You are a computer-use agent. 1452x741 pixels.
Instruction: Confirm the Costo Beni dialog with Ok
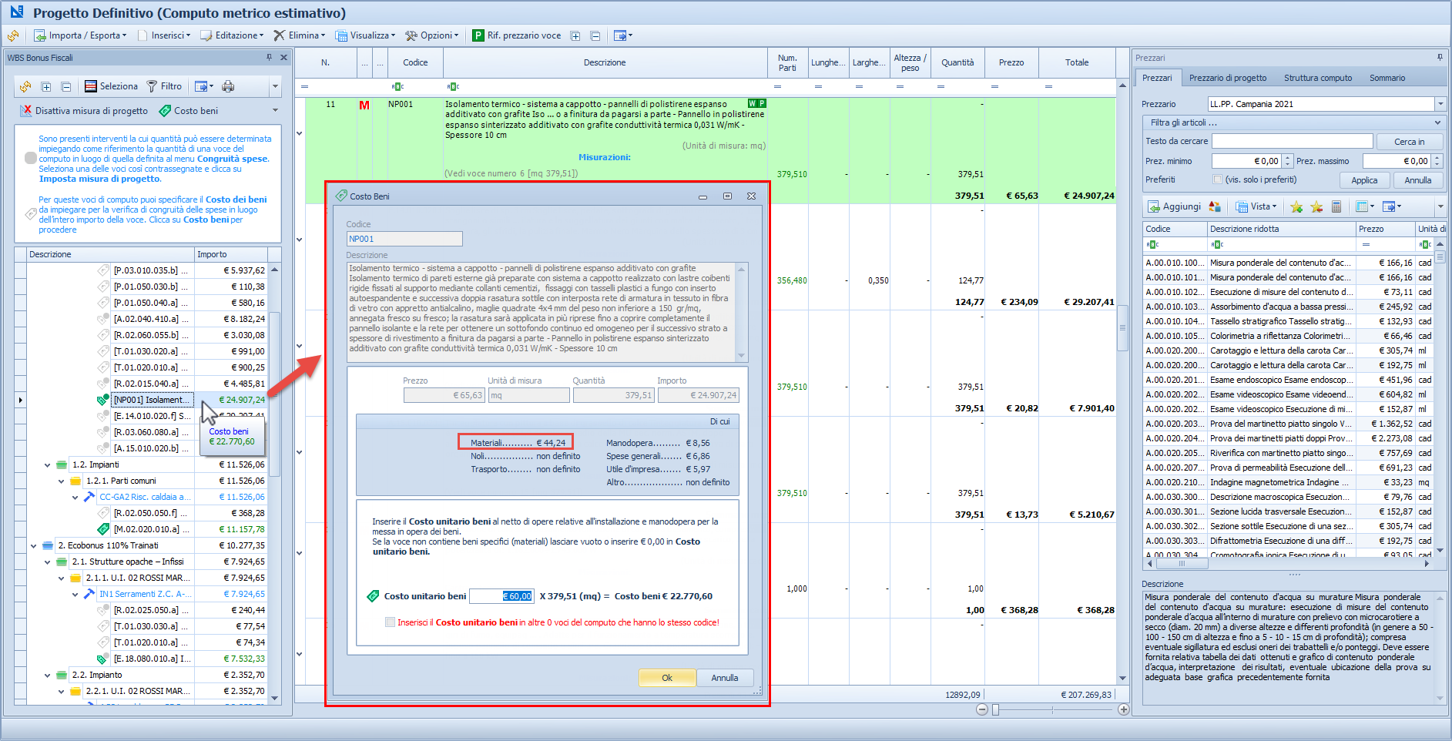coord(667,678)
